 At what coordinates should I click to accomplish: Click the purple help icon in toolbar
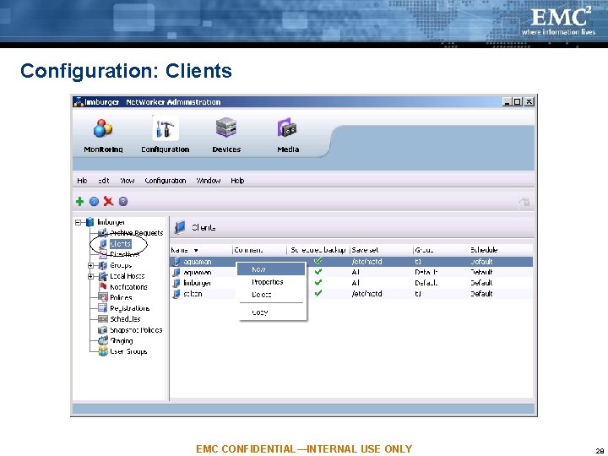coord(123,201)
